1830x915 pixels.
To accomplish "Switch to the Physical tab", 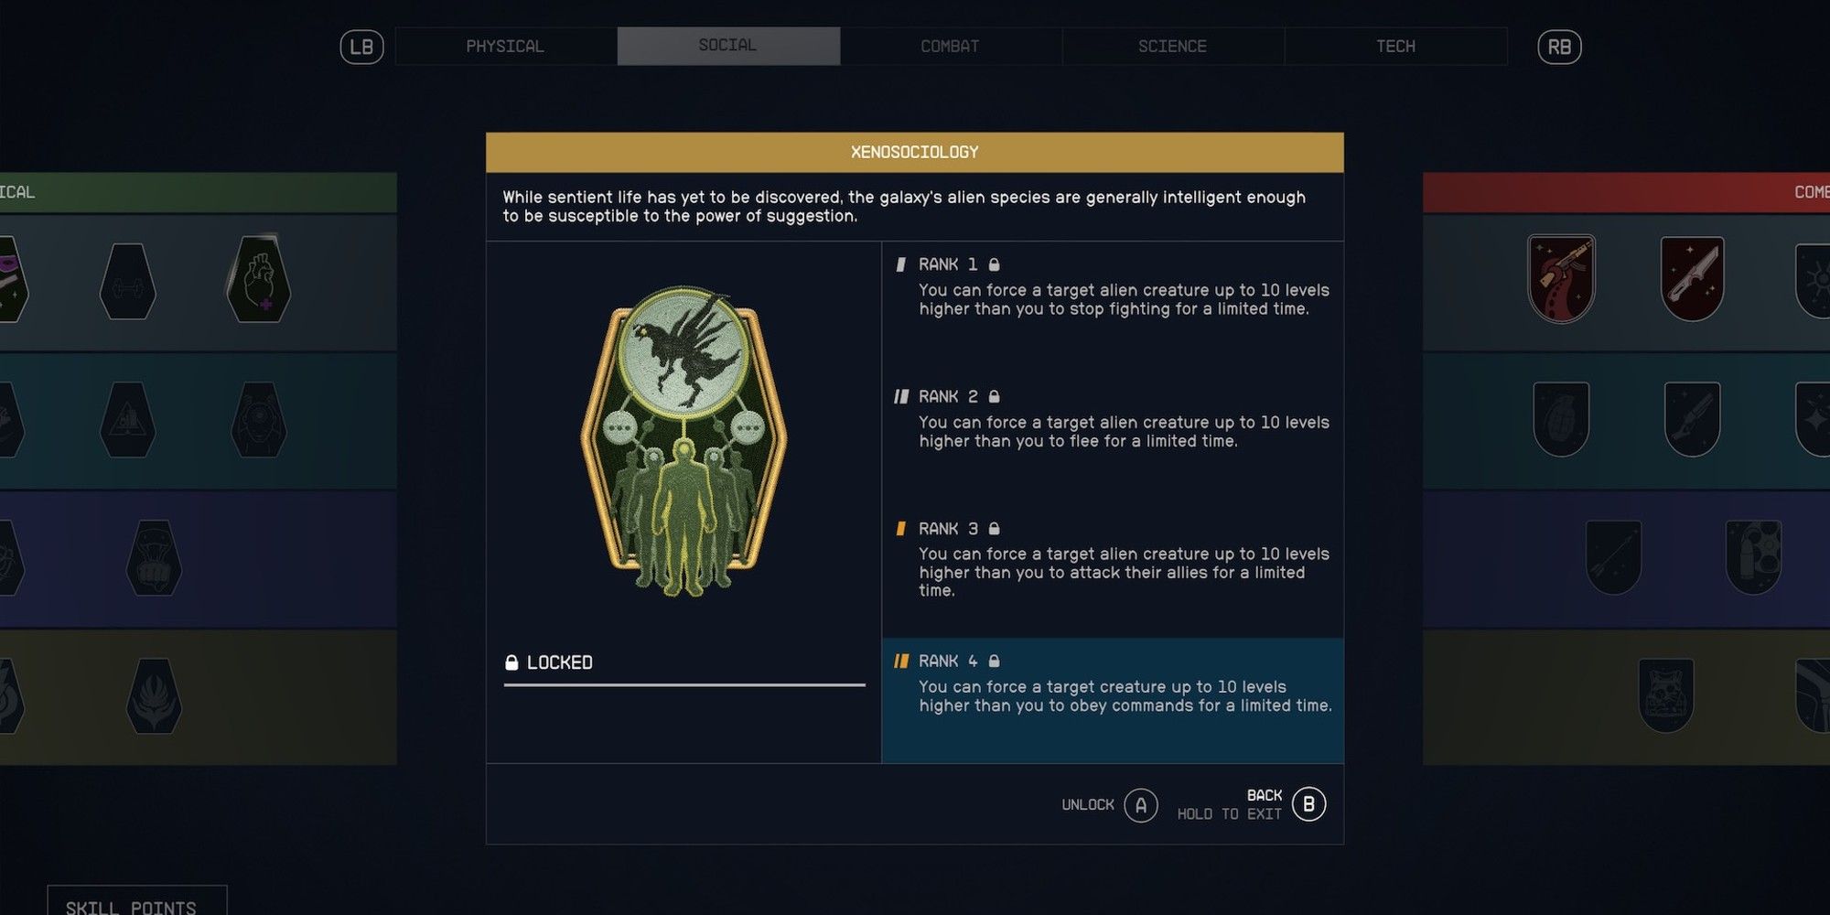I will pyautogui.click(x=506, y=46).
